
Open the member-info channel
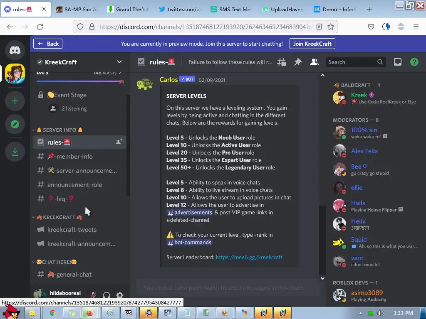[x=79, y=157]
